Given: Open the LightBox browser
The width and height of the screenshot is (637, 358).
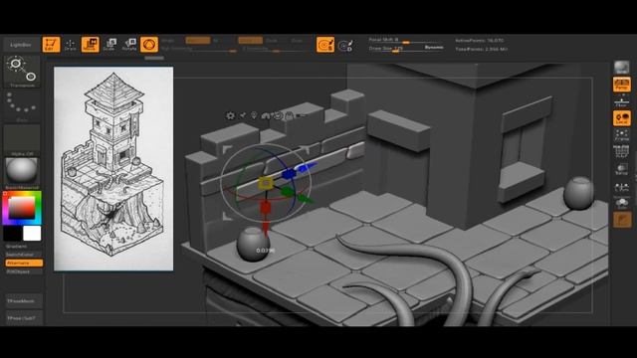Looking at the screenshot, I should 21,45.
